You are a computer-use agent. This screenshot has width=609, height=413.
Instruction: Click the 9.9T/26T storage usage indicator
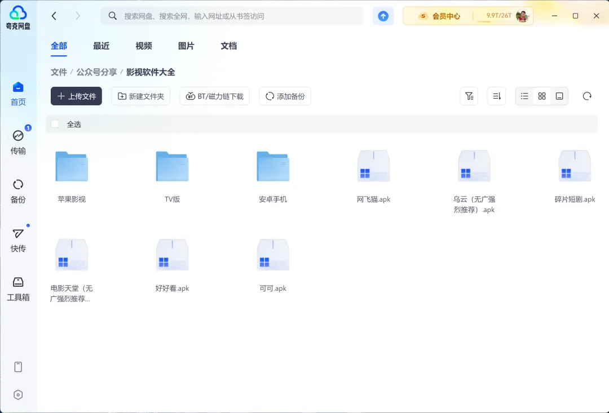coord(499,16)
